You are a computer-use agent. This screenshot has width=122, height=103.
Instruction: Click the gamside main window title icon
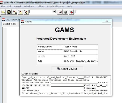pyautogui.click(x=1, y=3)
